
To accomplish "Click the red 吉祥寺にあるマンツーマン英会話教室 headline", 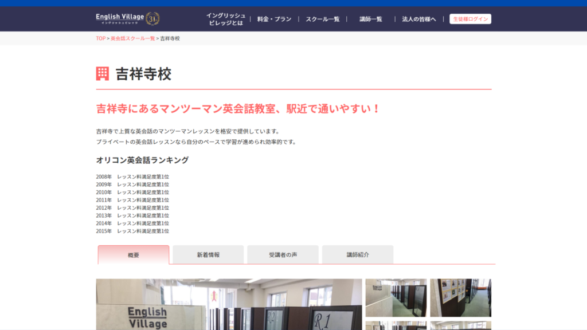I will click(238, 108).
